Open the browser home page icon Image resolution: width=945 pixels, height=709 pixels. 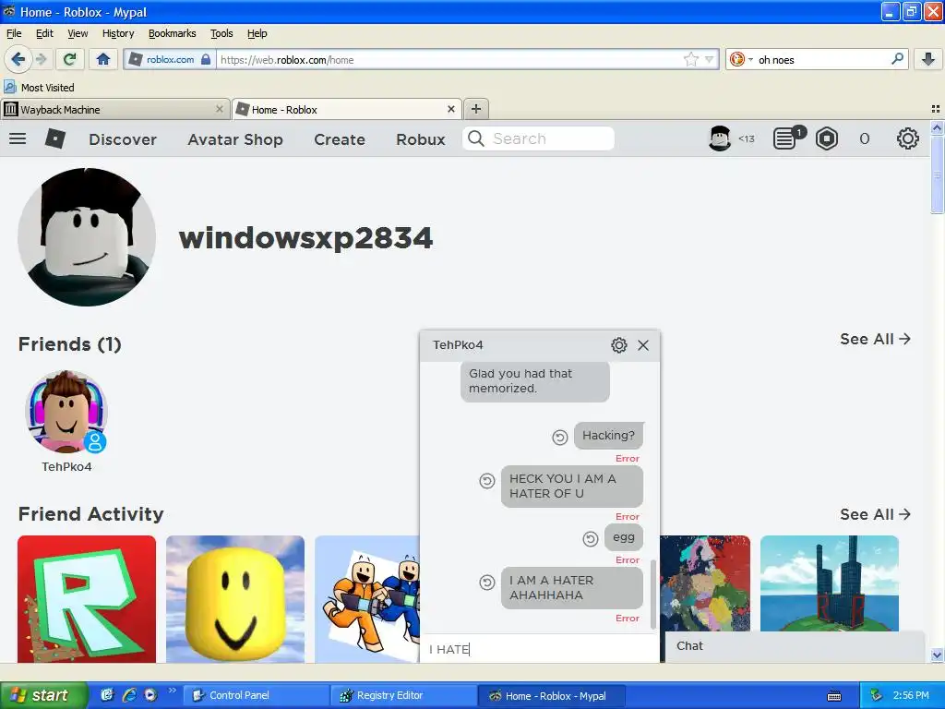tap(103, 59)
